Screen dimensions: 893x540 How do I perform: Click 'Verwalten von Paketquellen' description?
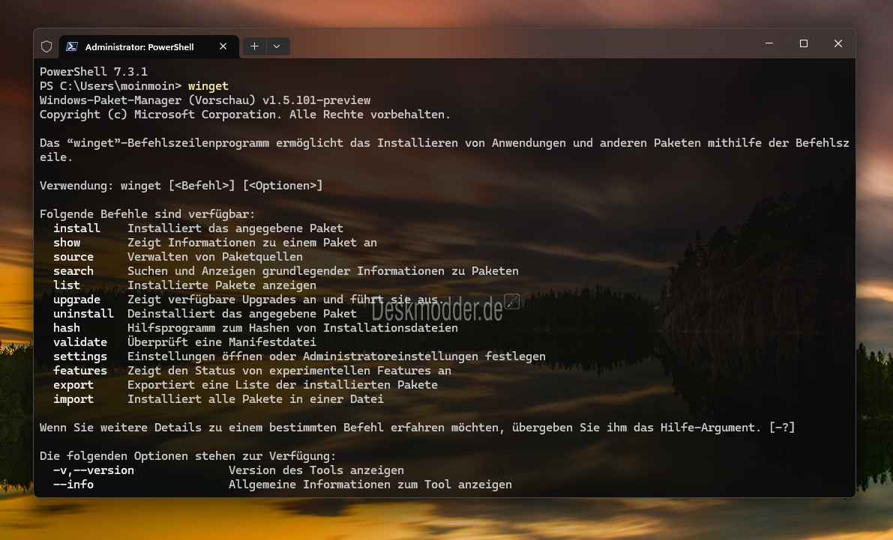[x=215, y=257]
